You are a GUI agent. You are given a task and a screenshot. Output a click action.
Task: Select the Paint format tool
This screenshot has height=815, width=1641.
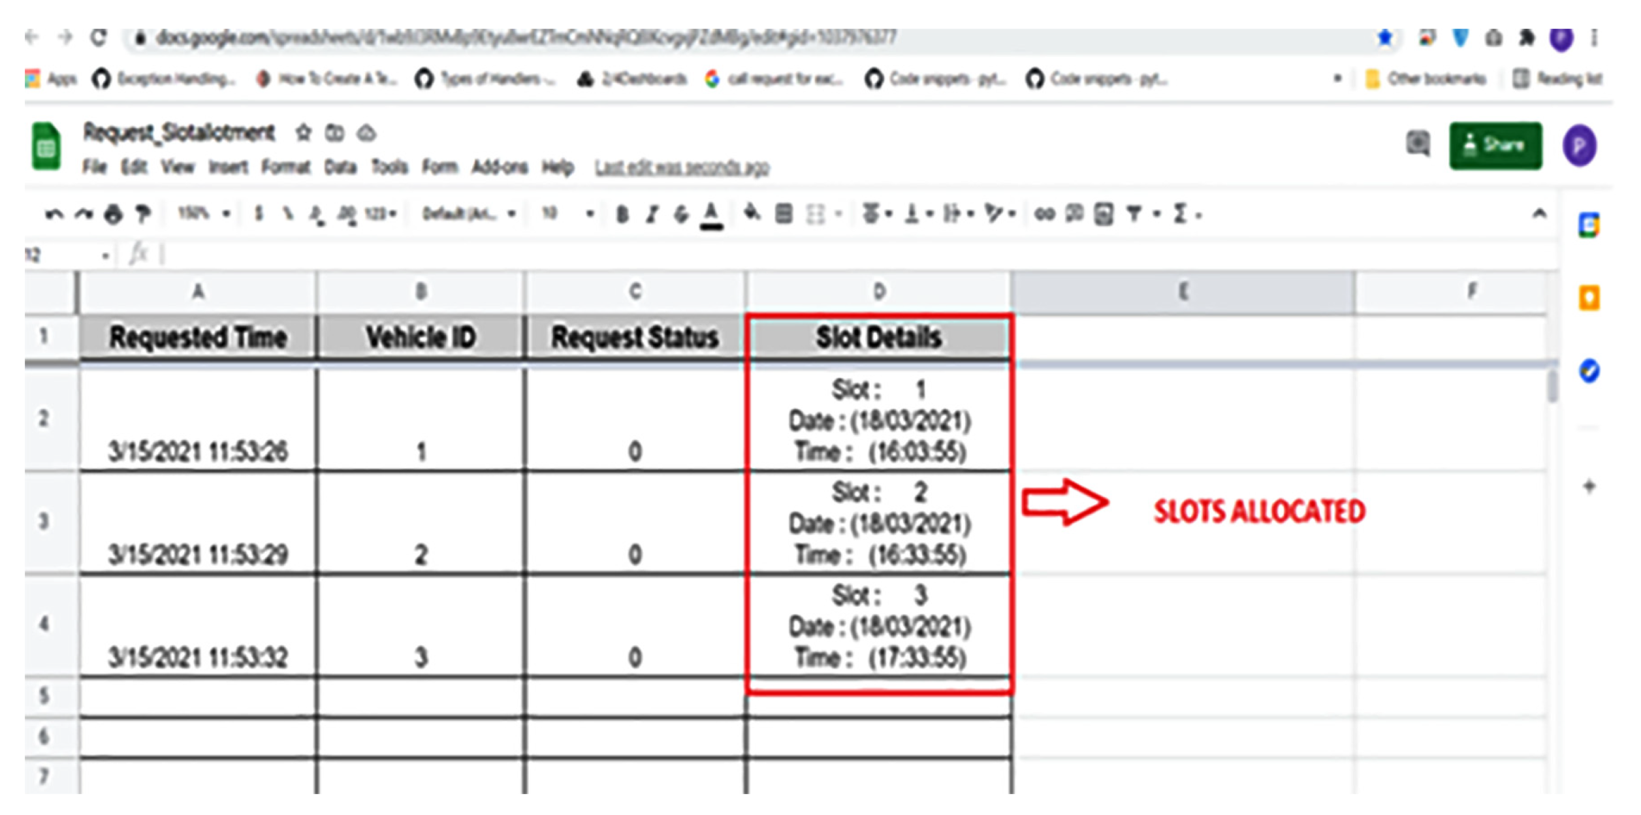[x=143, y=214]
